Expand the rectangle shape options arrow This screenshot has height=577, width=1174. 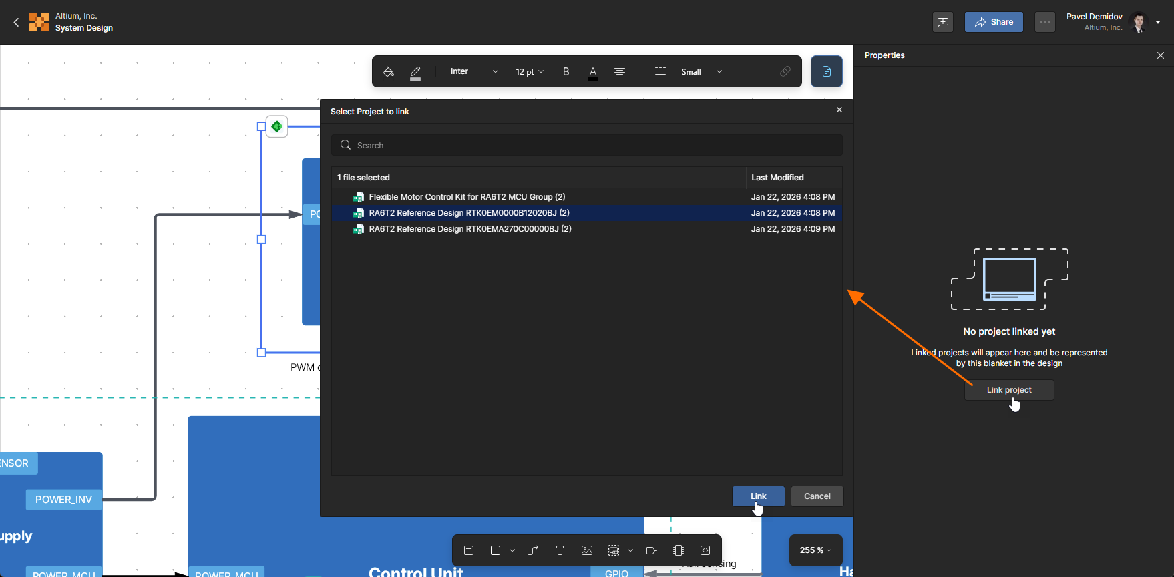coord(512,550)
